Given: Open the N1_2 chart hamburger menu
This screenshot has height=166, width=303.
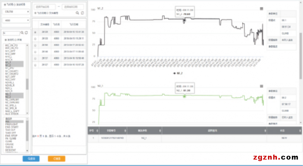Looking at the screenshot, I should coord(261,8).
